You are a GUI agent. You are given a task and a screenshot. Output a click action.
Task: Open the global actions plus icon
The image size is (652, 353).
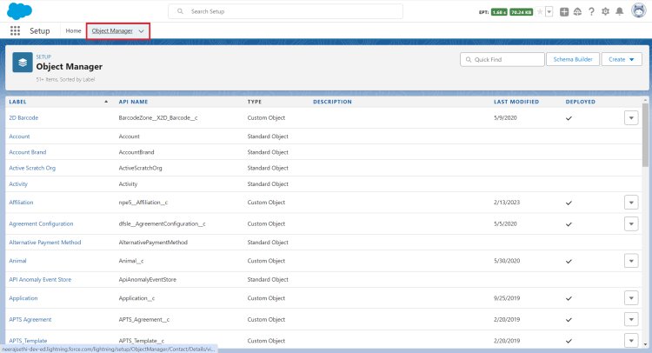565,12
